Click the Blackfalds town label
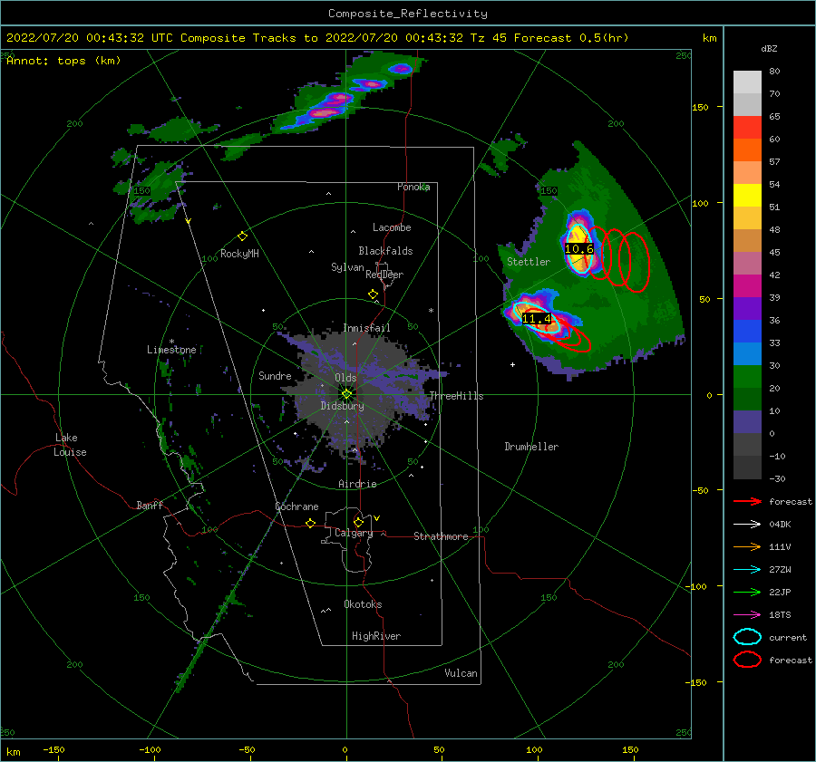816x762 pixels. [385, 251]
